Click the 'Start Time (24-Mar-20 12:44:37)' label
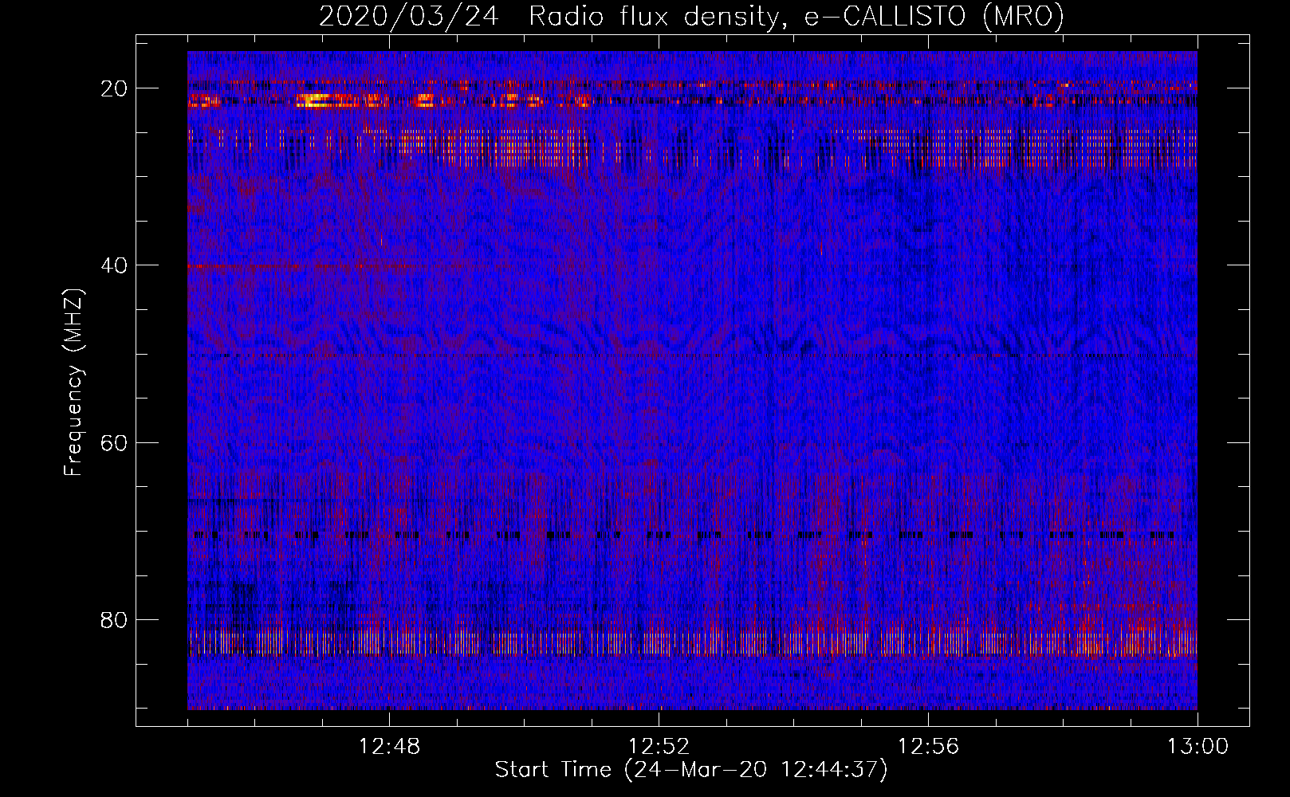This screenshot has width=1290, height=797. pyautogui.click(x=691, y=770)
